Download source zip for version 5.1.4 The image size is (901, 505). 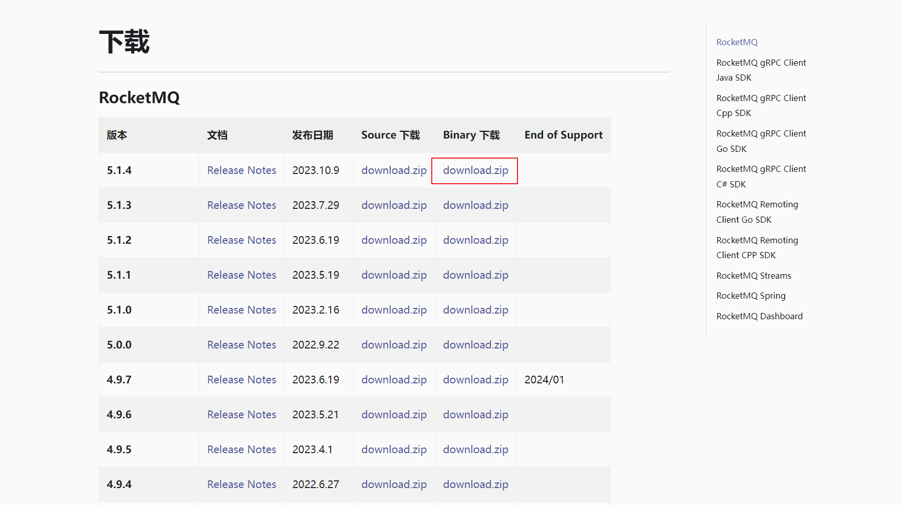pos(394,170)
